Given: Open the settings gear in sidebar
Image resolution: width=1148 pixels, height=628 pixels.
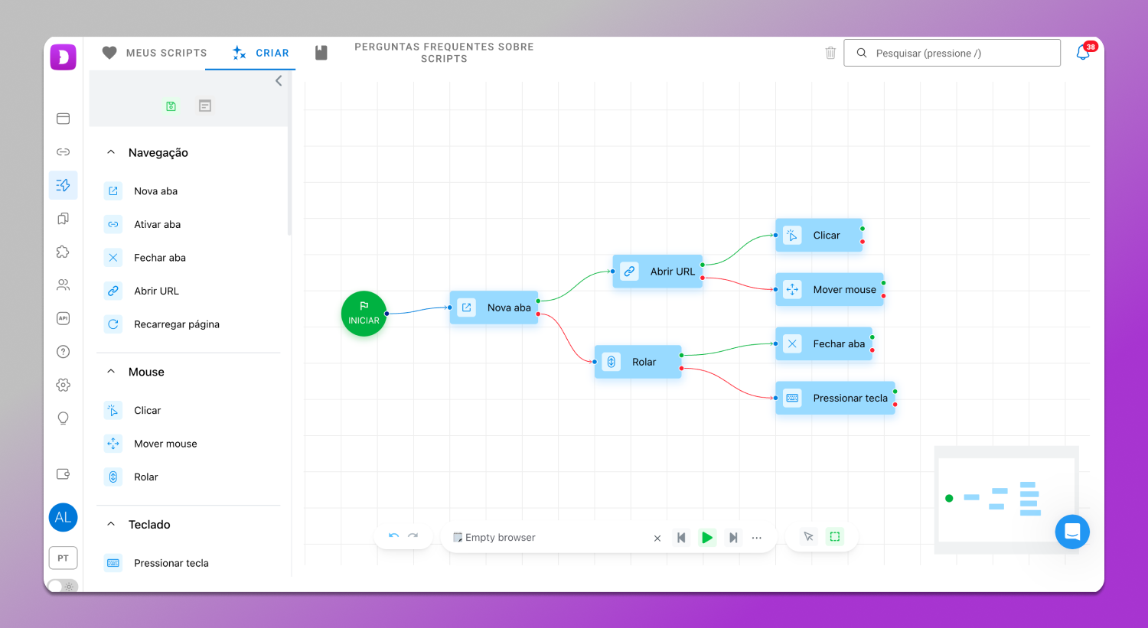Looking at the screenshot, I should [x=64, y=385].
